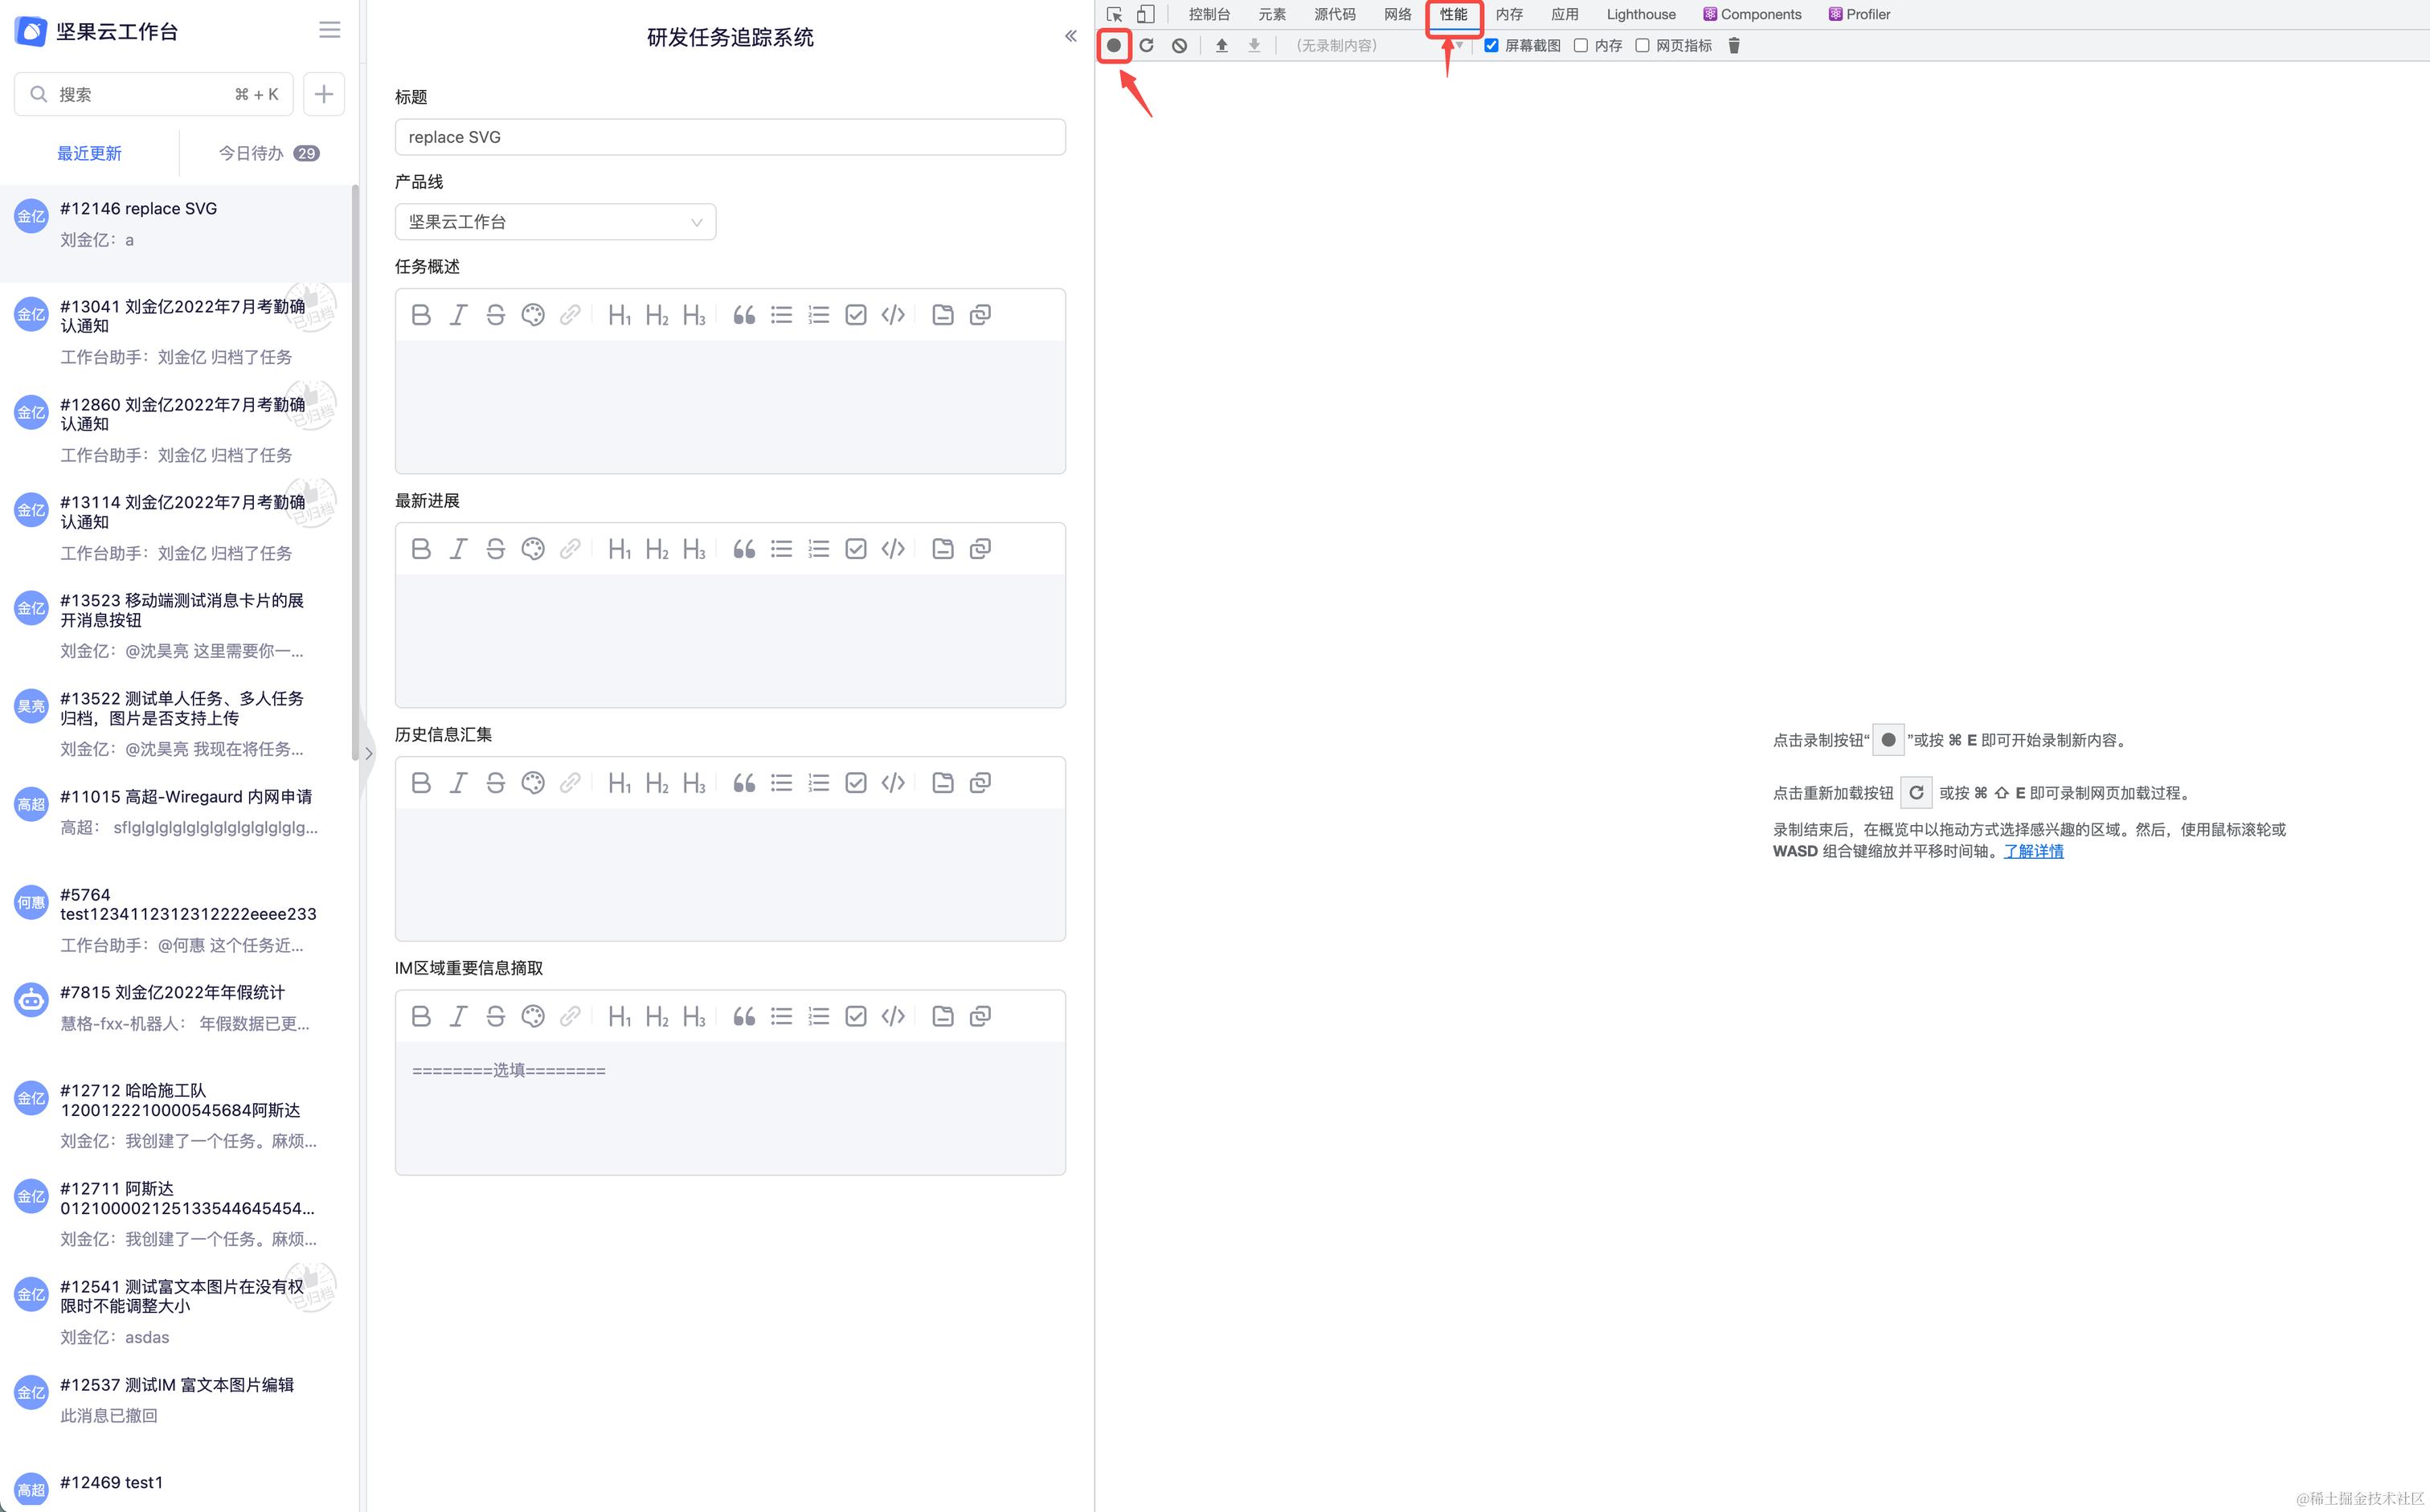Screen dimensions: 2430x1512
Task: Collapse panel with double chevron icon
Action: tap(1070, 36)
